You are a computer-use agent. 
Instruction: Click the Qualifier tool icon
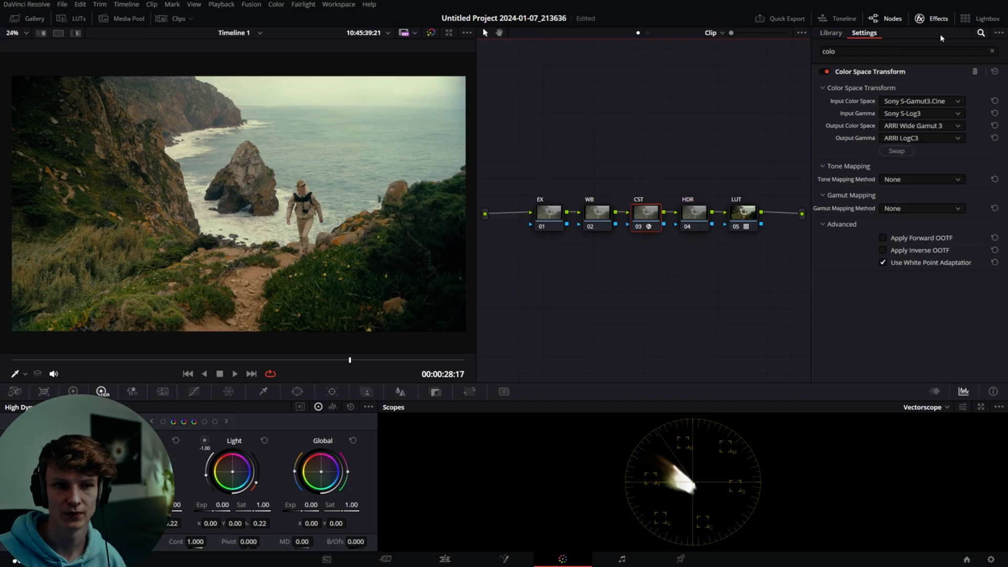(x=263, y=391)
